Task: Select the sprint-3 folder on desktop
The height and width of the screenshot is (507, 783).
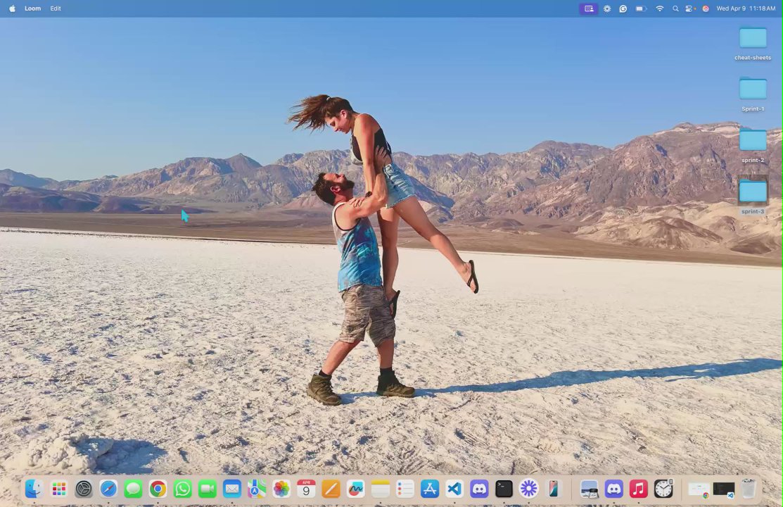Action: coord(752,192)
